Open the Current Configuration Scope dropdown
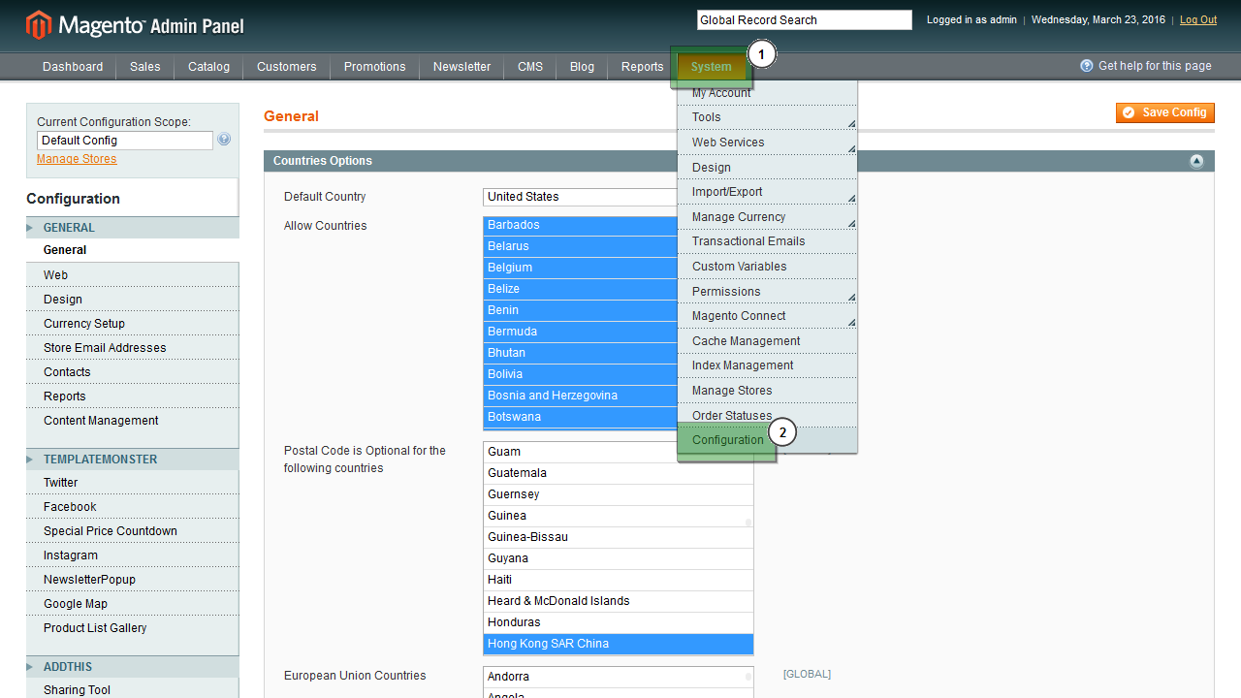This screenshot has height=698, width=1241. 125,141
